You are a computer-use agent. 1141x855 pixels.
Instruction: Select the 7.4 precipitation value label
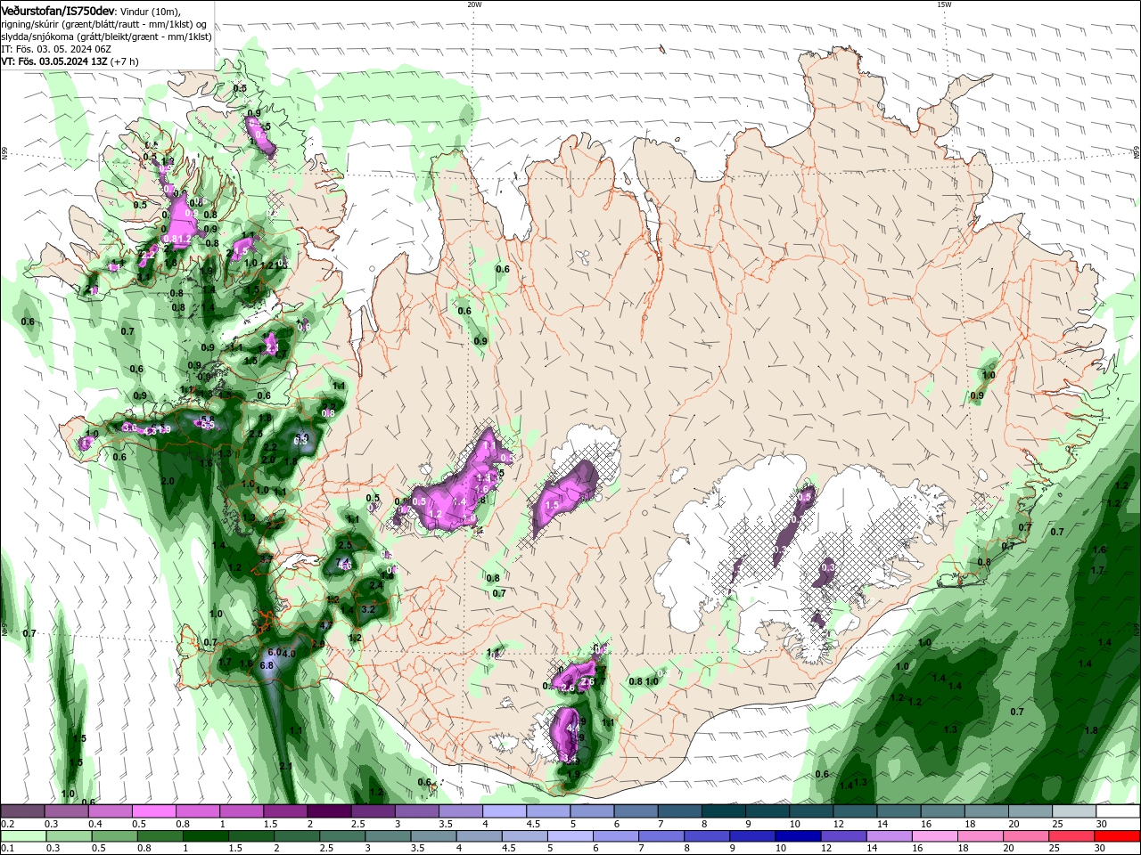[343, 561]
